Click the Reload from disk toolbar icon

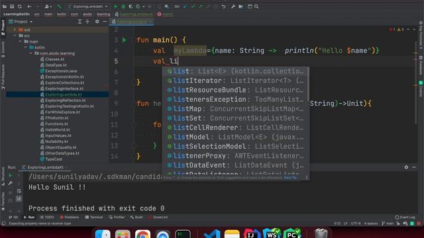click(20, 7)
